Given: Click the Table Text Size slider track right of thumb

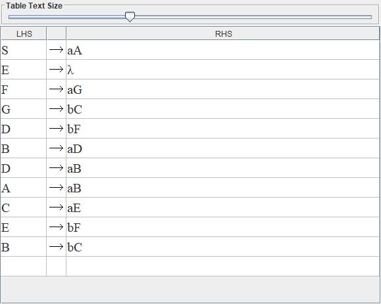Looking at the screenshot, I should pyautogui.click(x=253, y=17).
